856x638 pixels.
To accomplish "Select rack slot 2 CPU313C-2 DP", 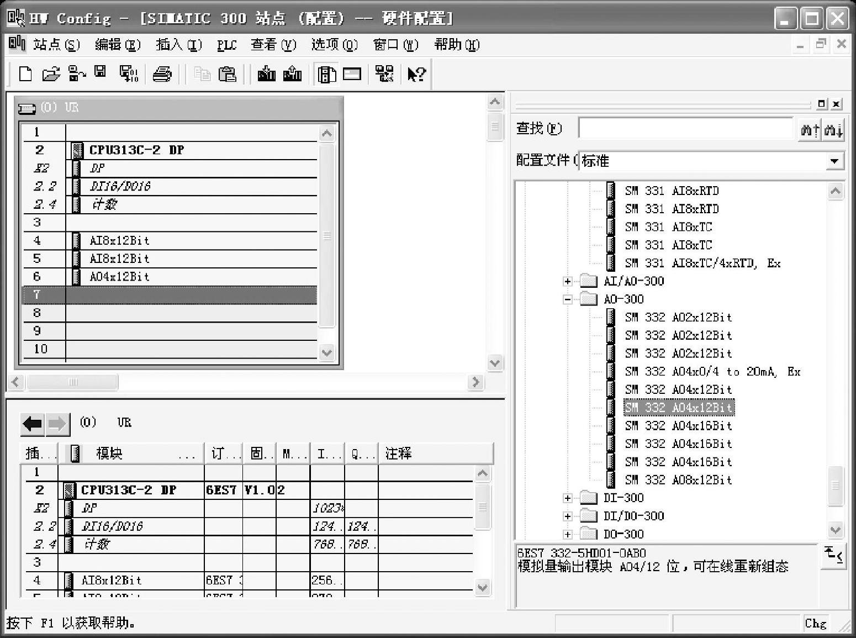I will [x=169, y=150].
